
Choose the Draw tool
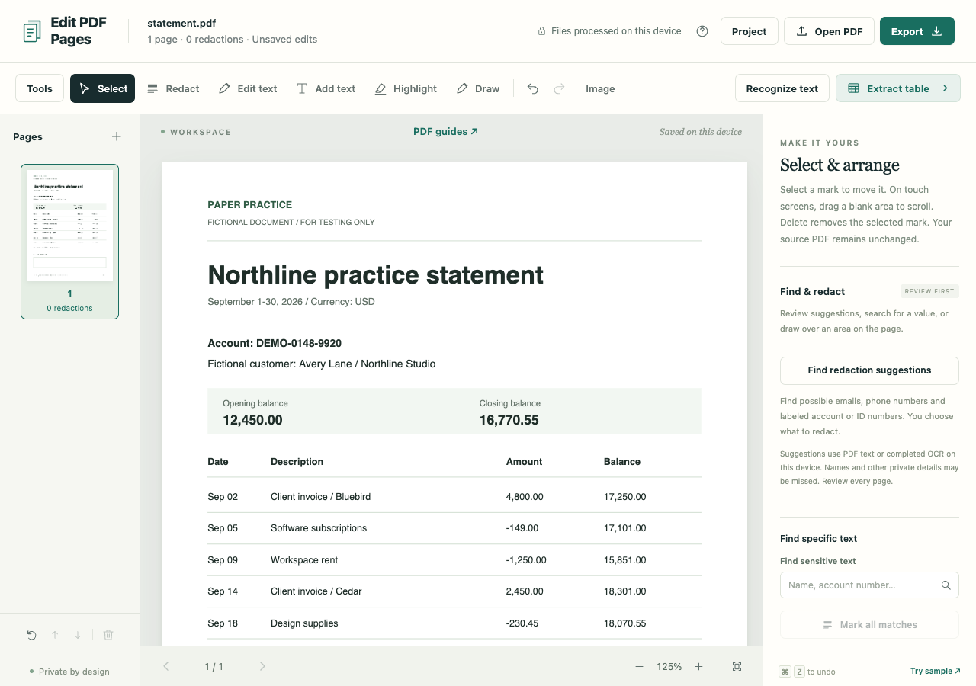click(x=478, y=88)
